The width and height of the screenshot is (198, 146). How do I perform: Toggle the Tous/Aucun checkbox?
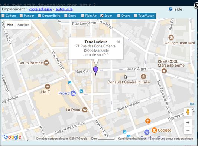coord(136,16)
